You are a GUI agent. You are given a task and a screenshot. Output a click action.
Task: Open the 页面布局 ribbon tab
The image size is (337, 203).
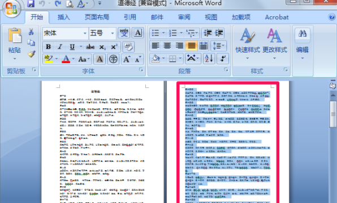tap(97, 17)
